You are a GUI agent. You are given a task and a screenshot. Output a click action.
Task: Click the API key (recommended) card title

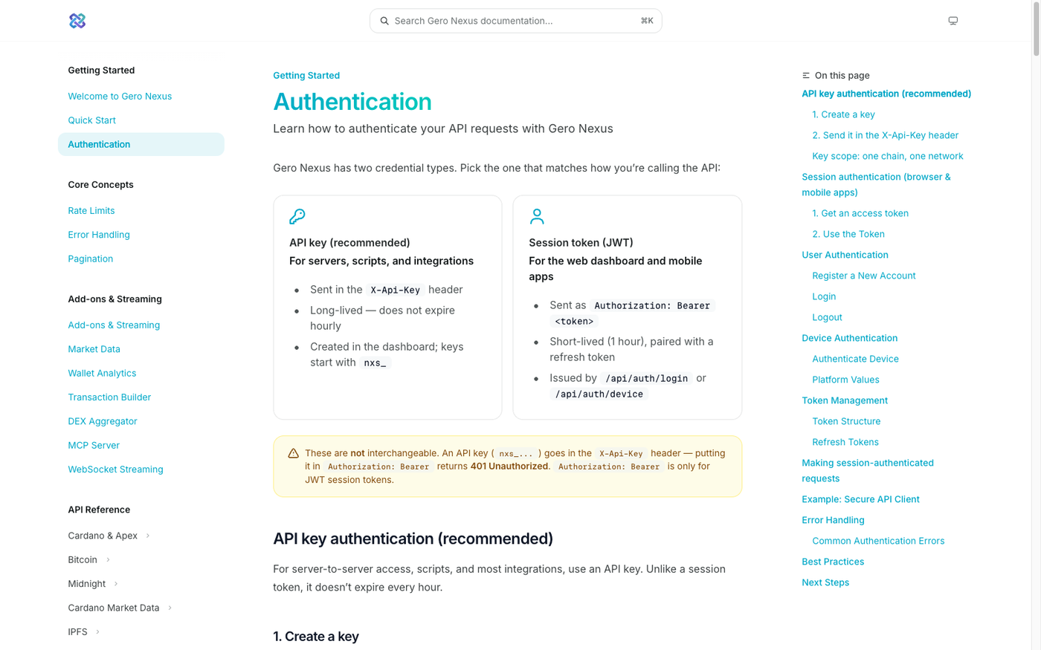pyautogui.click(x=349, y=243)
